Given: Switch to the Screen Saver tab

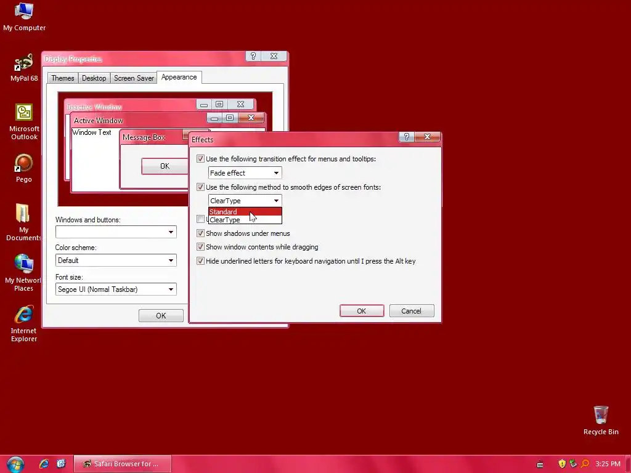Looking at the screenshot, I should click(x=134, y=78).
